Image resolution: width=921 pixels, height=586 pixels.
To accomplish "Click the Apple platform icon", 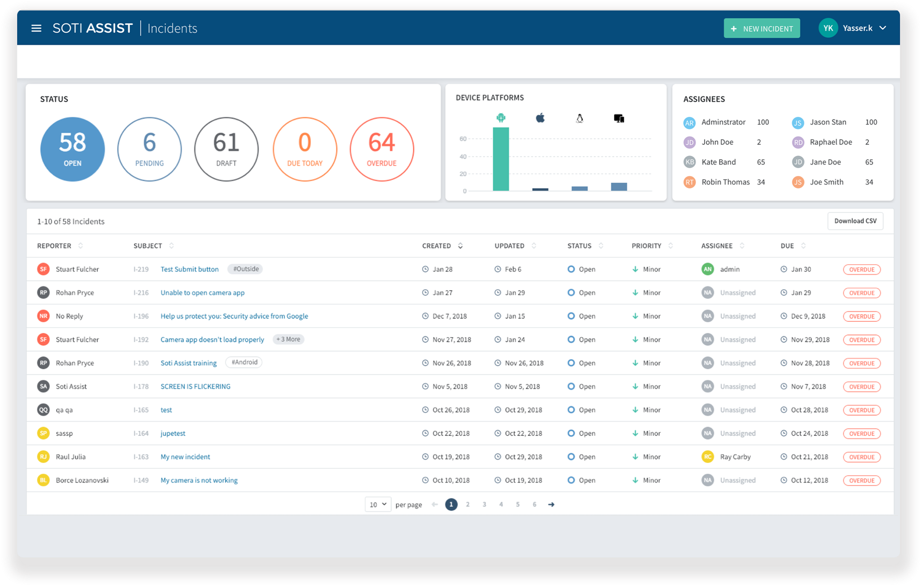I will pos(540,118).
